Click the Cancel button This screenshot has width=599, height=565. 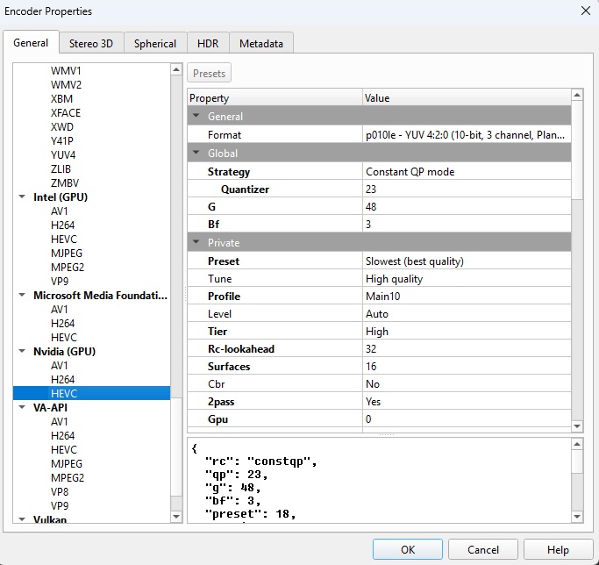[x=483, y=549]
